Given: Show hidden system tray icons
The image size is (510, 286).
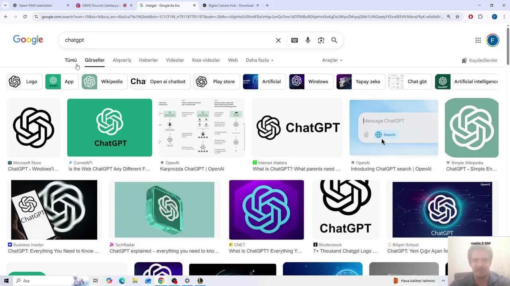Looking at the screenshot, I should point(443,281).
